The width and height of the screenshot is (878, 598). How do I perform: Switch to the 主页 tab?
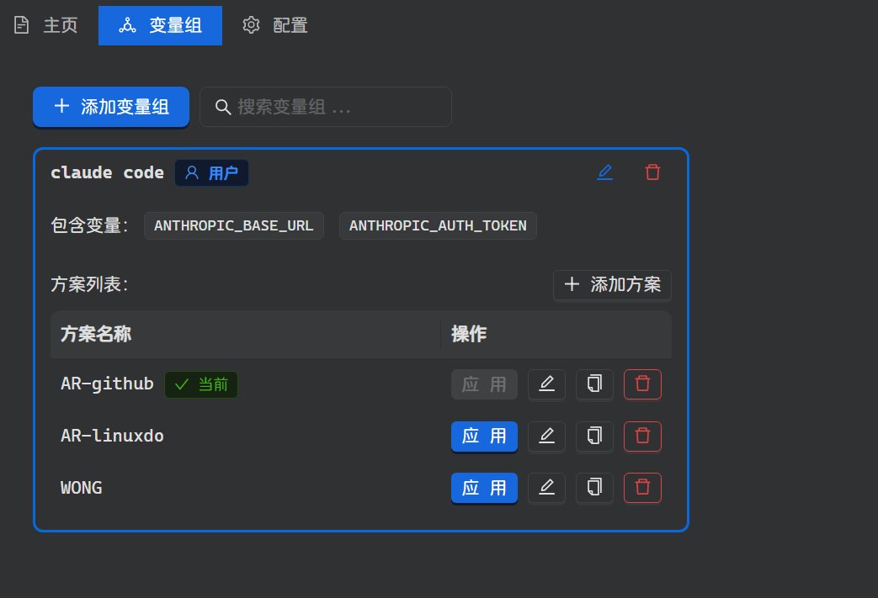(46, 25)
